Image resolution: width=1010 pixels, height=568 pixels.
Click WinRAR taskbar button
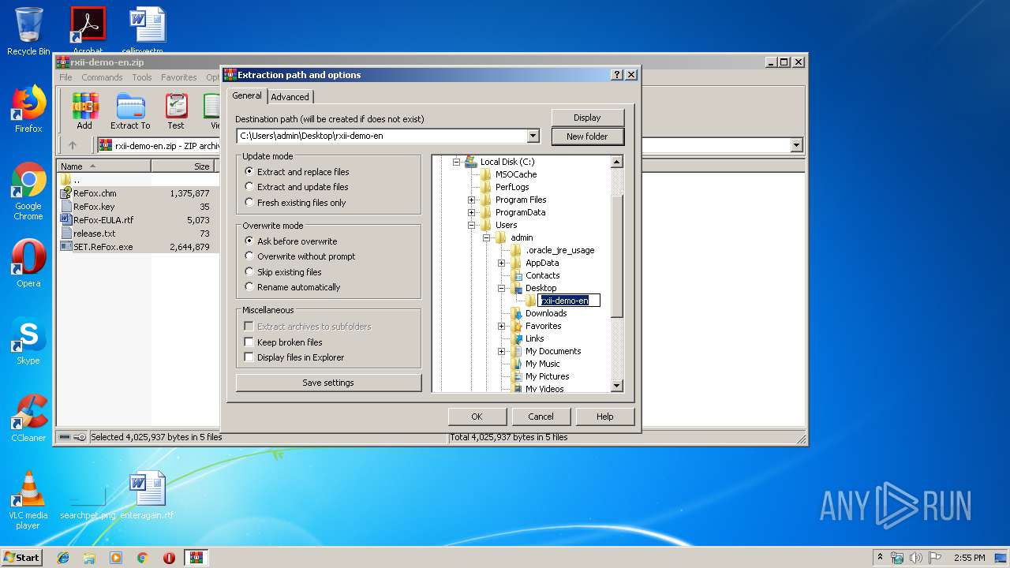[x=196, y=558]
